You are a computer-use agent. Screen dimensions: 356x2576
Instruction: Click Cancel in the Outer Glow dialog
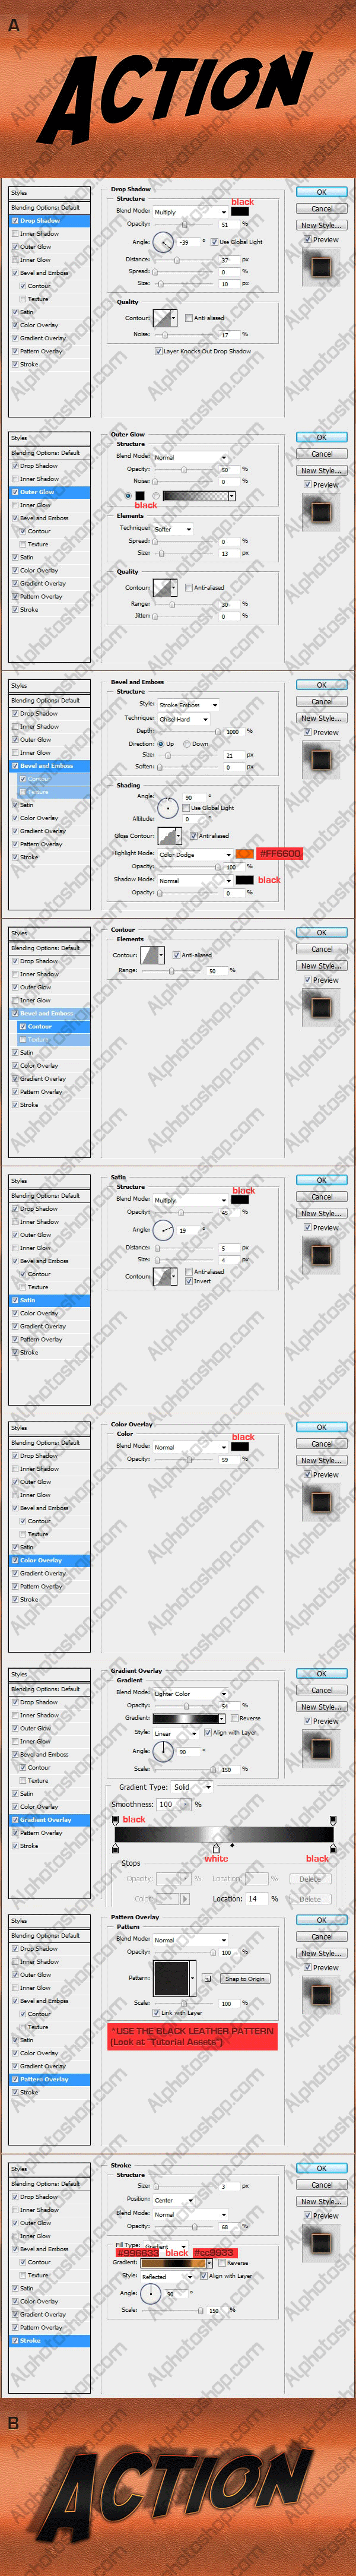point(321,454)
